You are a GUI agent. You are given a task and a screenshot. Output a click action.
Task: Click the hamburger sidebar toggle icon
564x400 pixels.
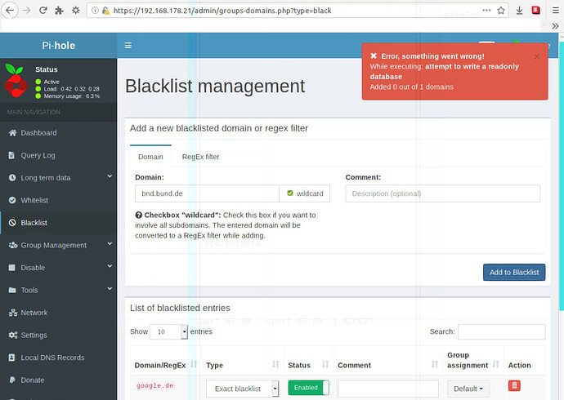128,46
